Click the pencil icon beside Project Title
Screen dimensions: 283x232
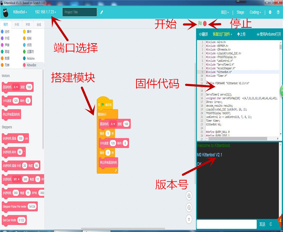[102, 12]
